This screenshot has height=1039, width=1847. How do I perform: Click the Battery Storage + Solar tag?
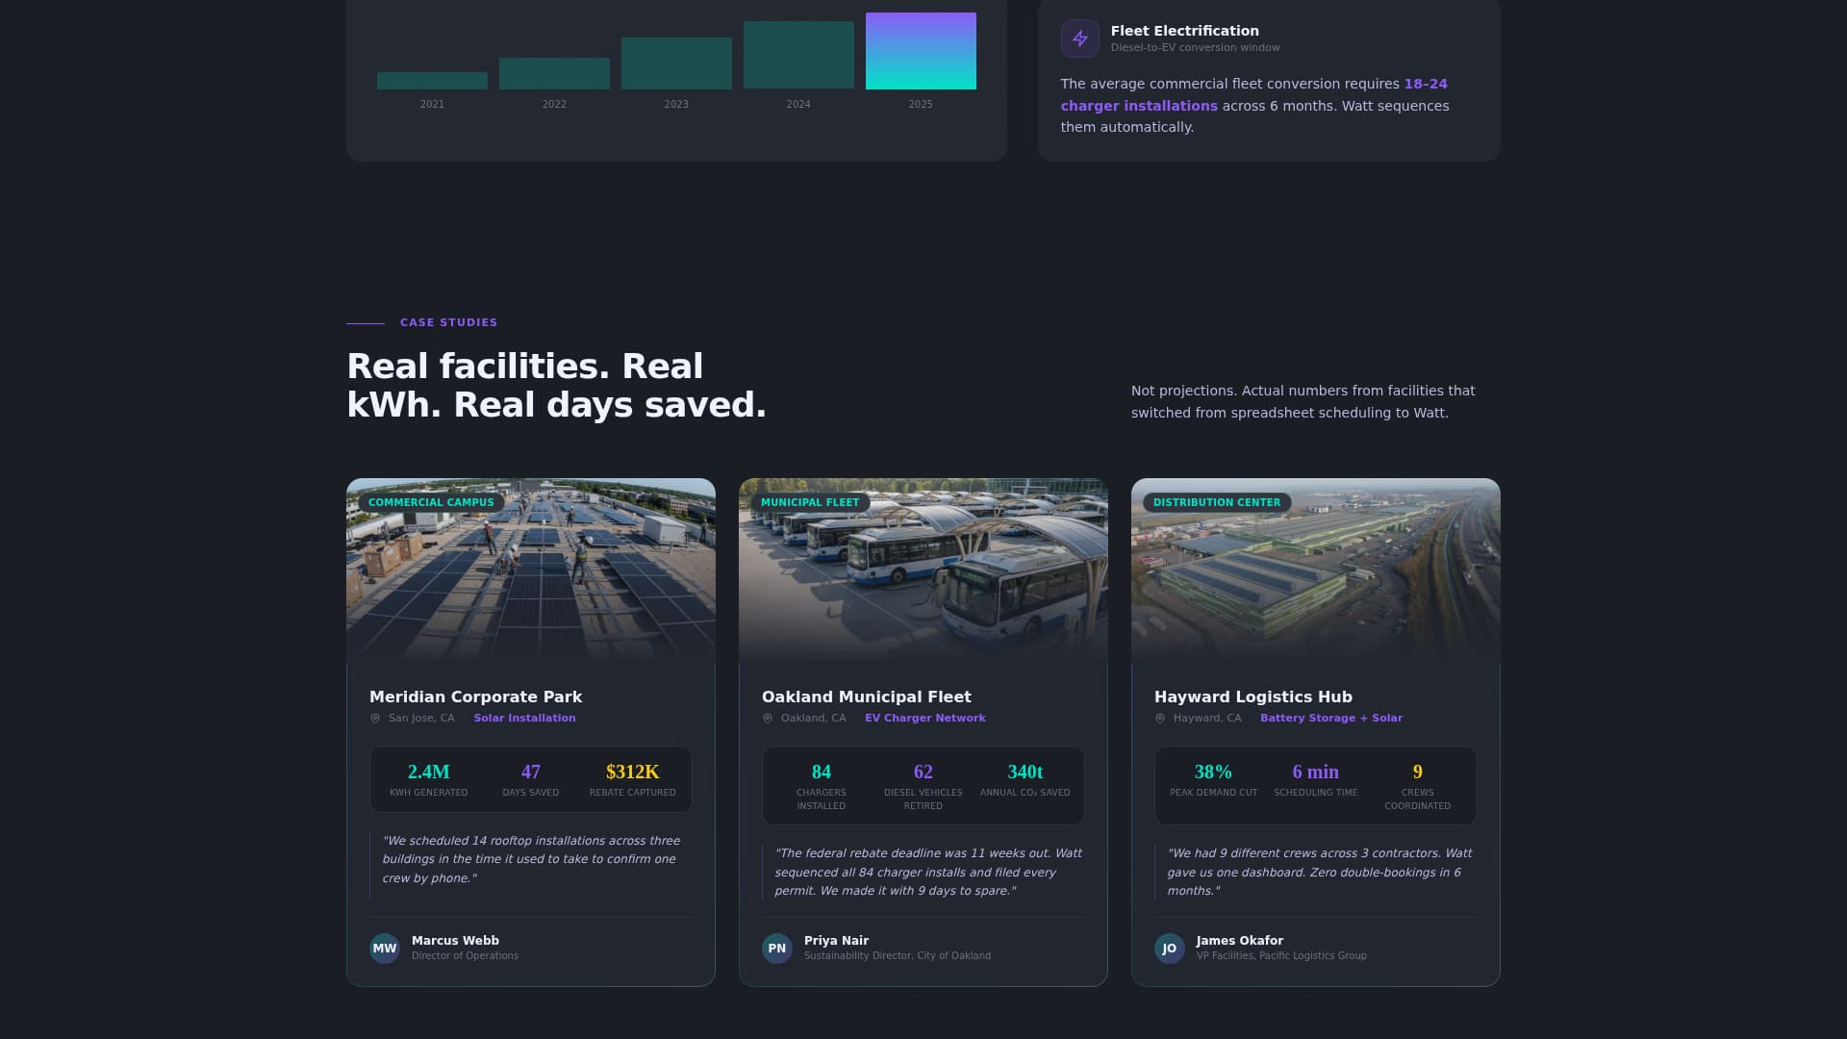point(1331,718)
